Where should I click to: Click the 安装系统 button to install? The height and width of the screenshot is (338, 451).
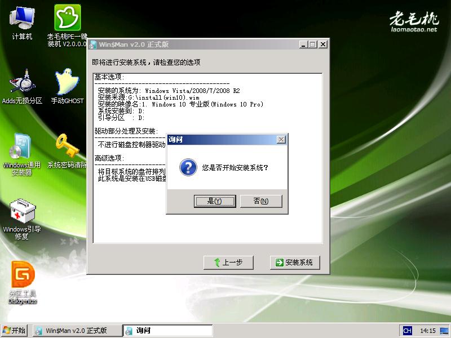295,263
